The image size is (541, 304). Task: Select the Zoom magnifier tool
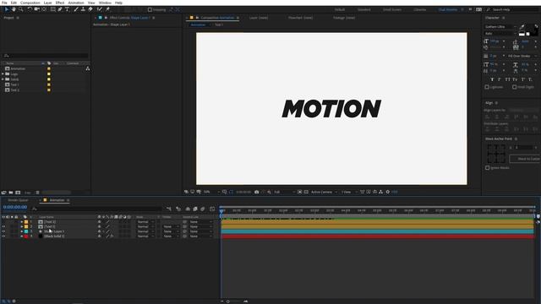21,9
